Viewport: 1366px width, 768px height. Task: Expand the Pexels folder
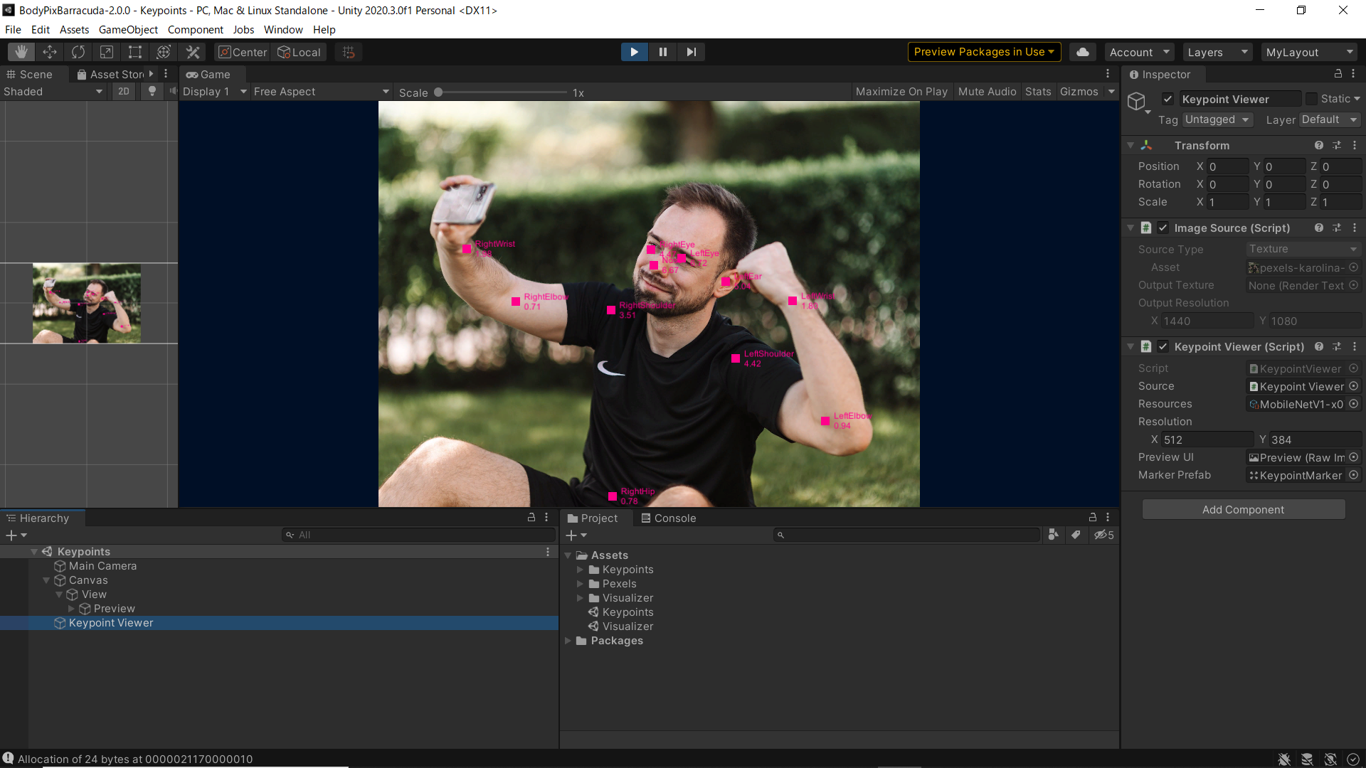[580, 584]
